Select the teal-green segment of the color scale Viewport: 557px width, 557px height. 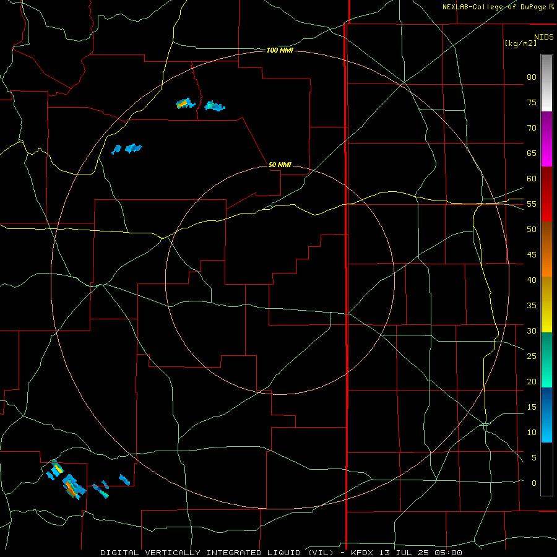coord(546,360)
